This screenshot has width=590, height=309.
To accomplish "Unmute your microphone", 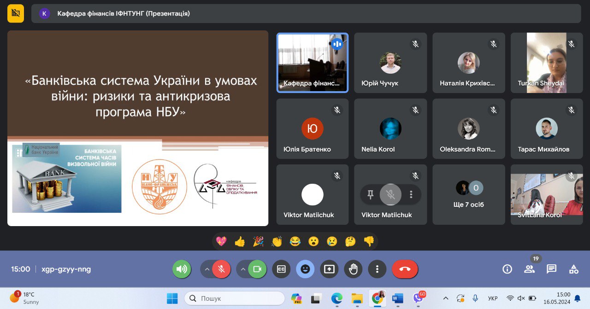I will pyautogui.click(x=220, y=269).
